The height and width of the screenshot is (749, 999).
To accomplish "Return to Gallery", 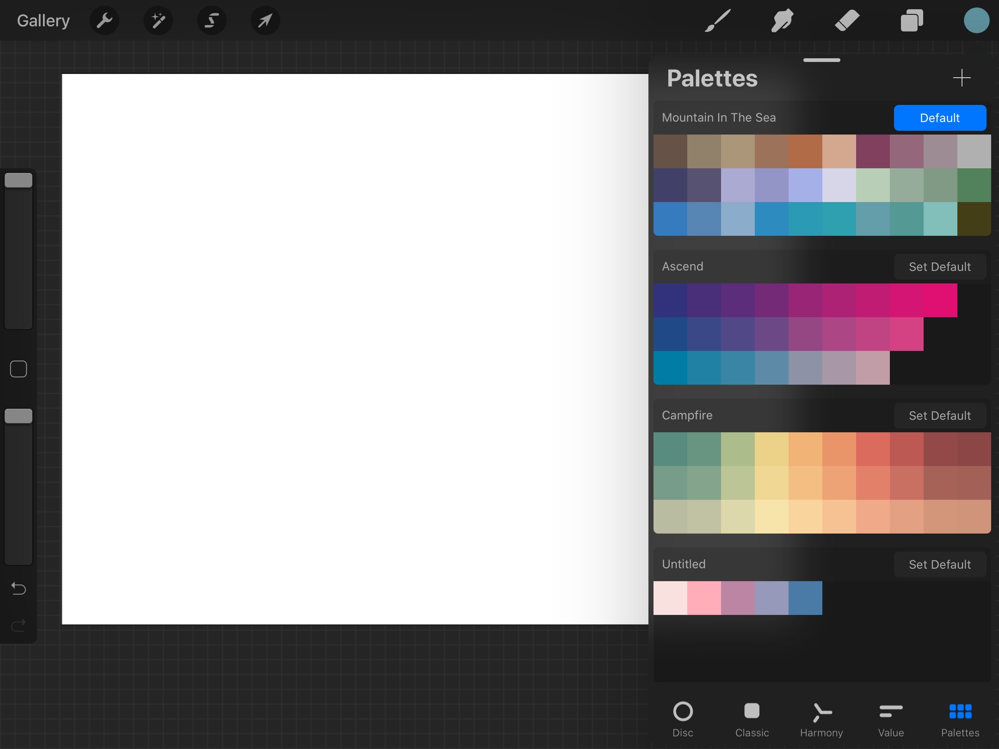I will 43,20.
